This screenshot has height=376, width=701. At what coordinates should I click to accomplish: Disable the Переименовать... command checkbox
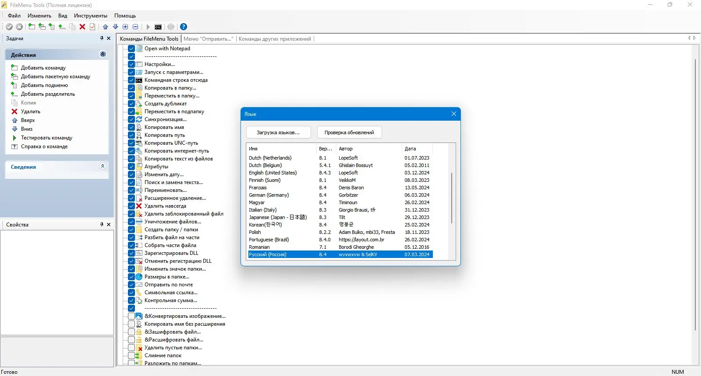click(131, 190)
